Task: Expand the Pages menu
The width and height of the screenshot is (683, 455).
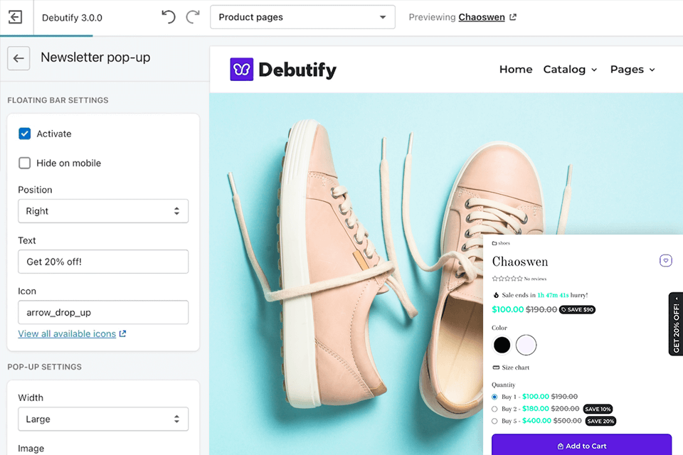Action: pos(632,70)
